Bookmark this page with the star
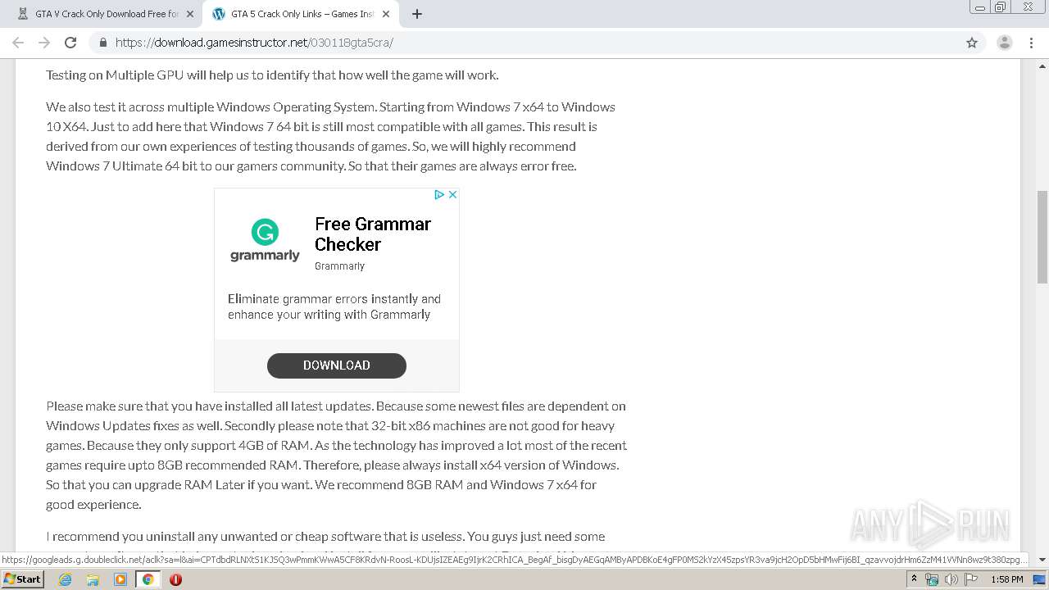The image size is (1049, 590). [x=972, y=43]
